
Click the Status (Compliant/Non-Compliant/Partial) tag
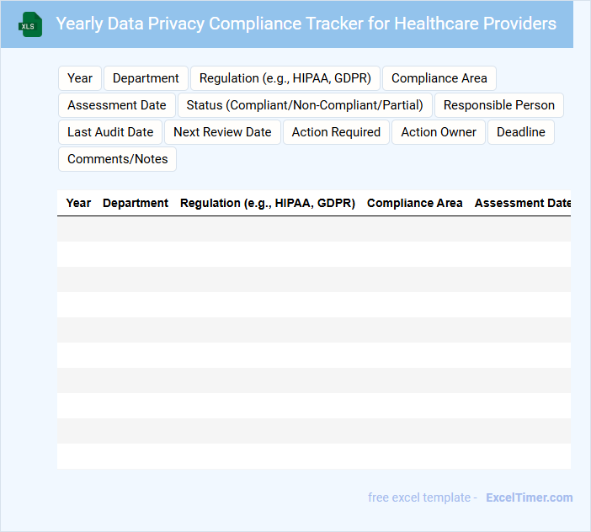click(x=305, y=105)
